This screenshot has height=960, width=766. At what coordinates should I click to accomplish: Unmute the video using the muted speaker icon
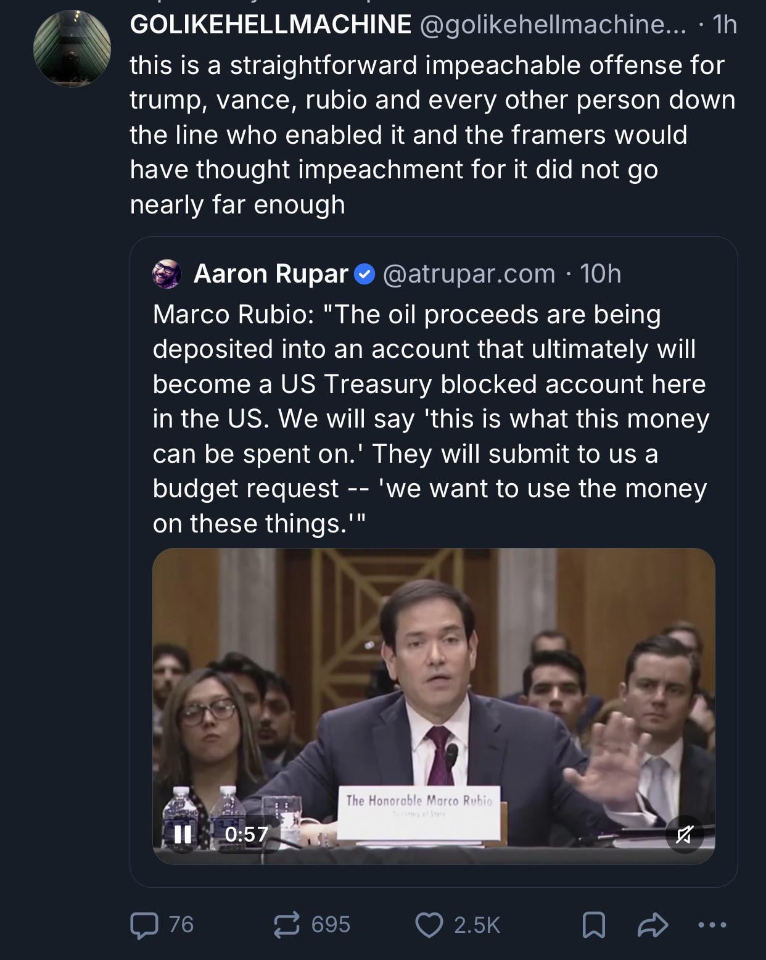684,835
